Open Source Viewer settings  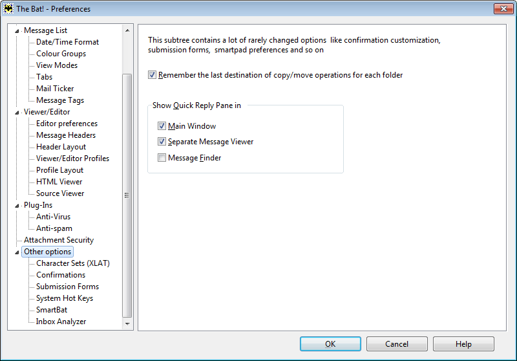pyautogui.click(x=60, y=193)
